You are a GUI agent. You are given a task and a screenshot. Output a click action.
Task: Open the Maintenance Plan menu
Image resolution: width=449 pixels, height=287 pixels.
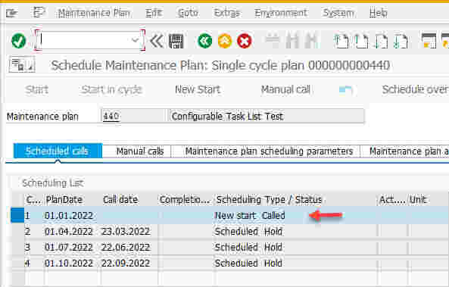tap(94, 13)
